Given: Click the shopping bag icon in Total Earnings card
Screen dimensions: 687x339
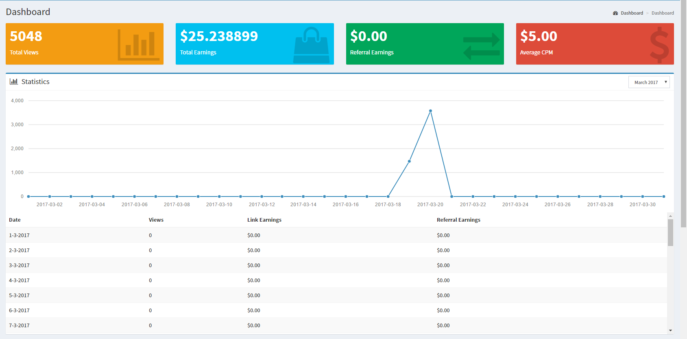Looking at the screenshot, I should click(311, 45).
